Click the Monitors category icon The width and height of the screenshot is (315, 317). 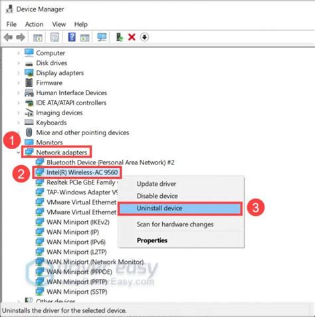tap(29, 142)
